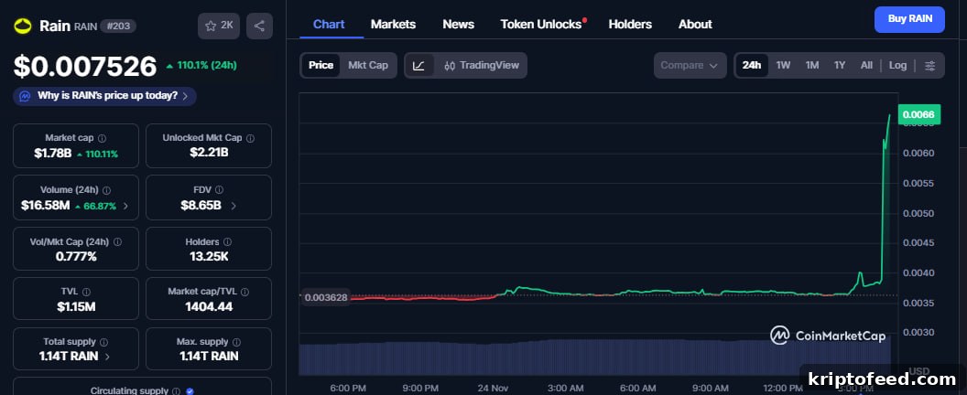Add Rain to watchlist via star 2K
The width and height of the screenshot is (967, 395).
pyautogui.click(x=219, y=26)
